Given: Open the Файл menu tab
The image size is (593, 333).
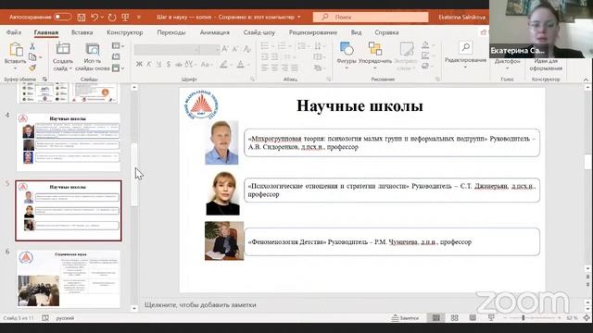Looking at the screenshot, I should [x=14, y=32].
